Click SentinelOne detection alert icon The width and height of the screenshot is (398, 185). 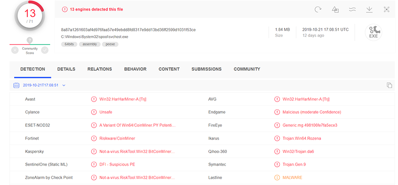pyautogui.click(x=94, y=164)
